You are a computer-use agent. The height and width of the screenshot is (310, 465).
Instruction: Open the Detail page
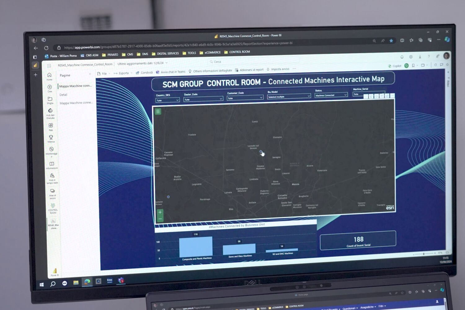pyautogui.click(x=64, y=95)
